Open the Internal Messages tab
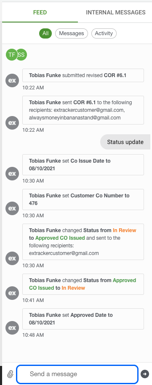Viewport: 152px width, 385px height. [116, 12]
